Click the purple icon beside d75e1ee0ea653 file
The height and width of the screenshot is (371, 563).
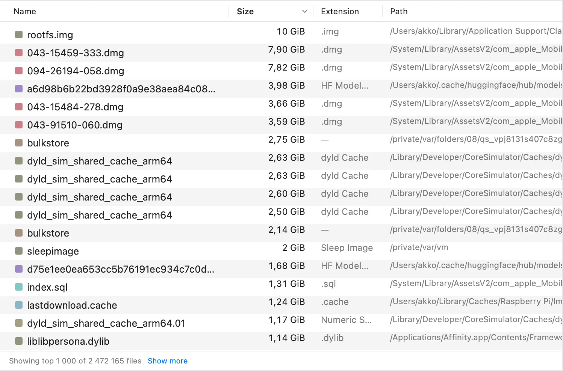[x=19, y=269]
